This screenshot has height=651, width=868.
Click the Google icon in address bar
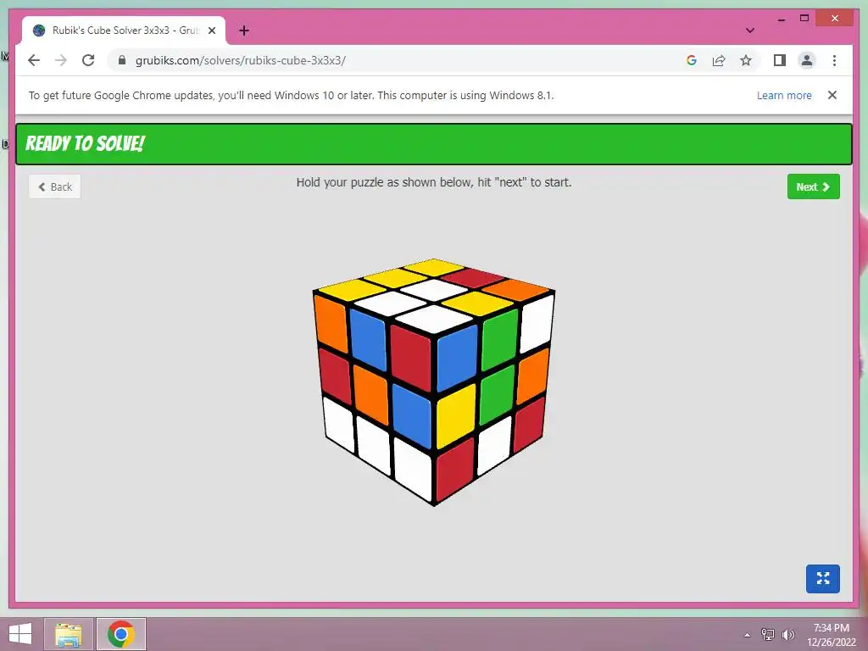coord(692,60)
